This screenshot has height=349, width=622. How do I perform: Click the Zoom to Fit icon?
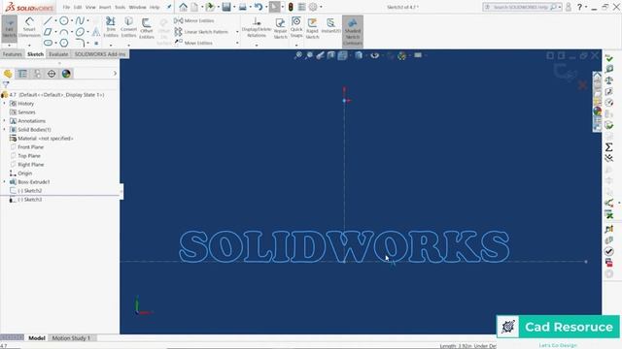click(298, 55)
